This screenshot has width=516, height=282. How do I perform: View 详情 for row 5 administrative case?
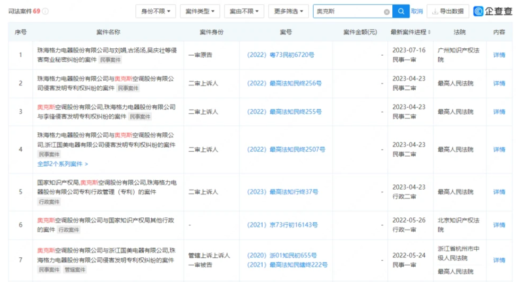tap(499, 192)
